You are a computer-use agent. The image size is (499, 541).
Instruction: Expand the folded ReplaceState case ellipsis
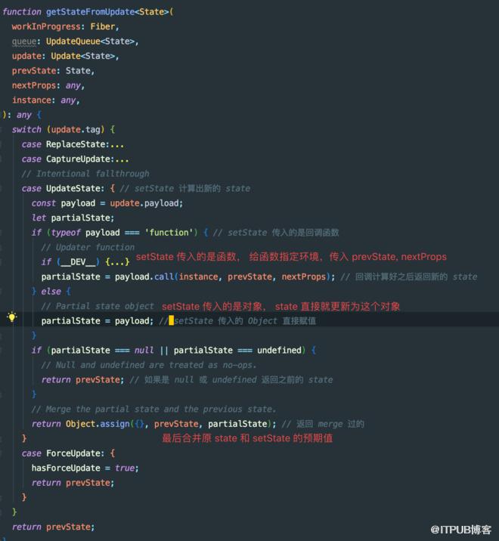pyautogui.click(x=117, y=146)
